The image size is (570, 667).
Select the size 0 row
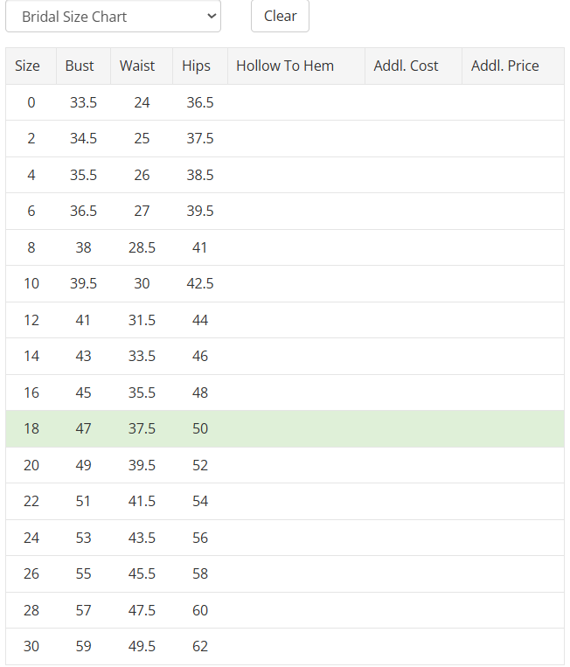pyautogui.click(x=31, y=102)
